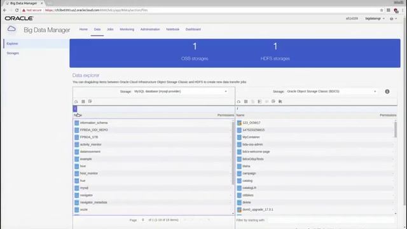This screenshot has height=229, width=407.
Task: Click the fourth icon in right panel toolbar
Action: click(x=259, y=102)
